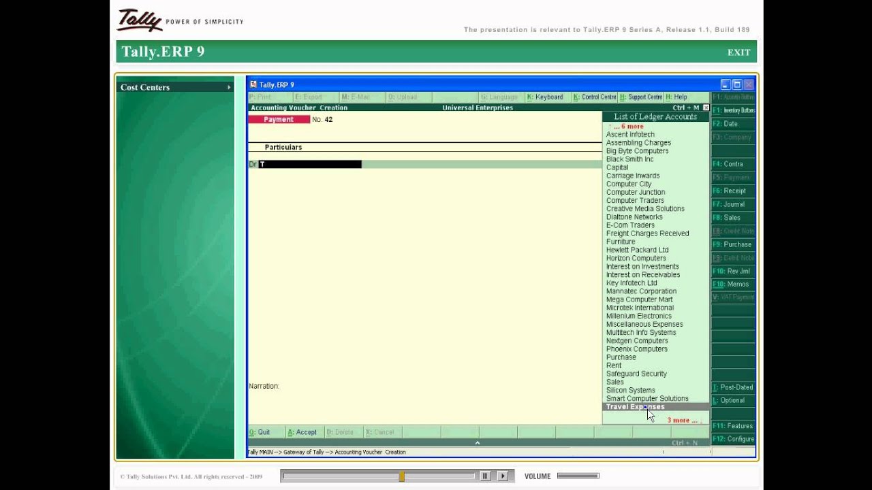Open the H: Help menu
This screenshot has height=490, width=872.
point(676,97)
